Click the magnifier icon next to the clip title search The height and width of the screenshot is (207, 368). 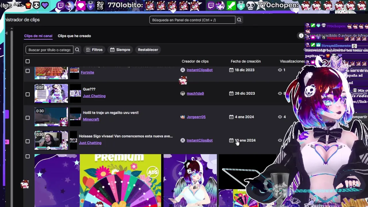tap(77, 50)
